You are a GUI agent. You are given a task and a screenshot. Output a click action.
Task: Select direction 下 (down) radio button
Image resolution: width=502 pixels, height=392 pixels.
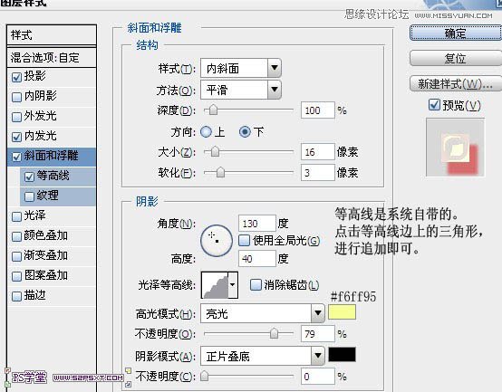coord(245,132)
